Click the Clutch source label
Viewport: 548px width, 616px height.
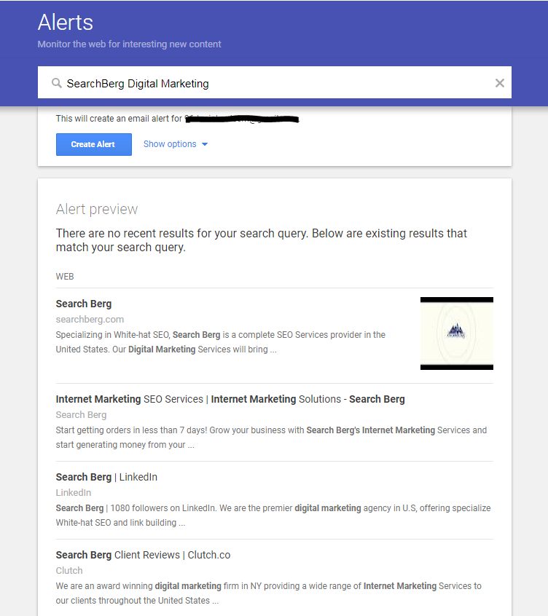point(69,570)
